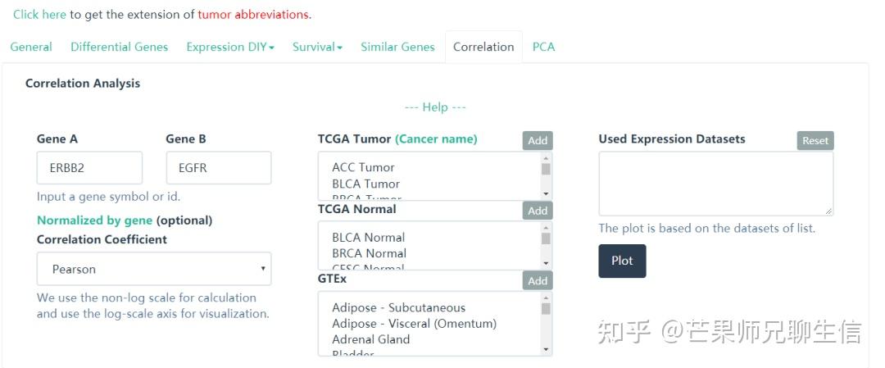
Task: Click the Plot button
Action: [622, 261]
